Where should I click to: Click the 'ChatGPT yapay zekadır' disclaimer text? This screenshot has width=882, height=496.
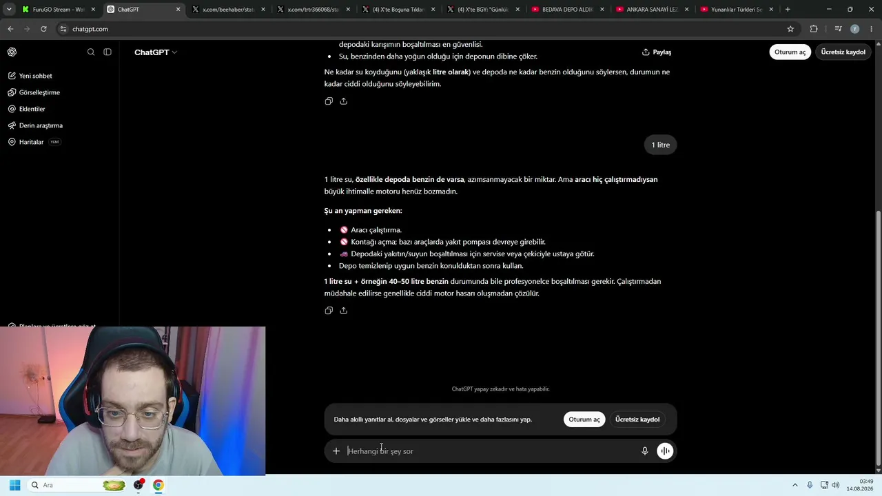pyautogui.click(x=500, y=389)
